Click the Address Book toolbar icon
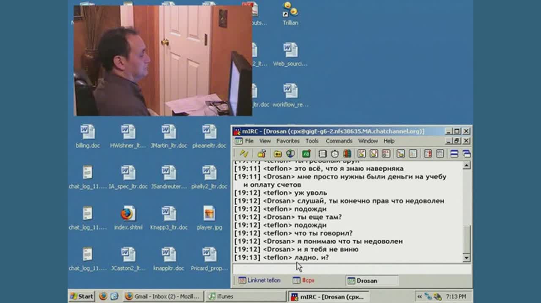Image resolution: width=541 pixels, height=303 pixels. [x=322, y=154]
